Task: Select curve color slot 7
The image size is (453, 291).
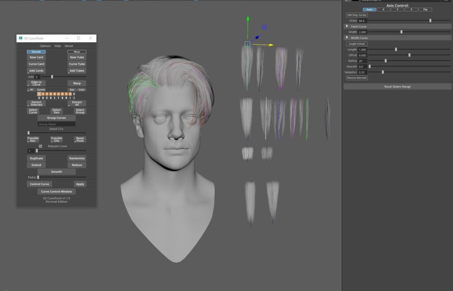Action: 66,94
